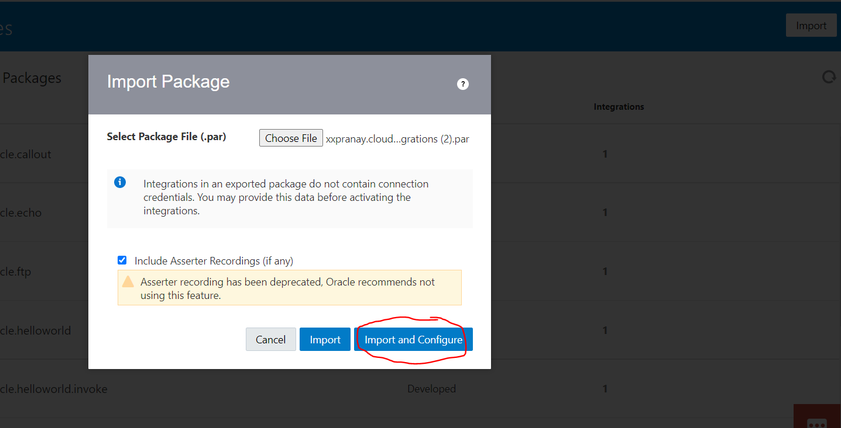Select the package row ending in cle.helloworld

click(x=420, y=330)
